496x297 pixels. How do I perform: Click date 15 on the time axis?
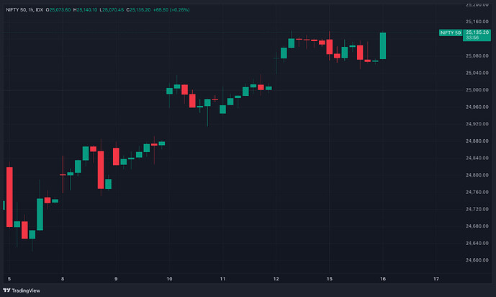click(x=329, y=278)
